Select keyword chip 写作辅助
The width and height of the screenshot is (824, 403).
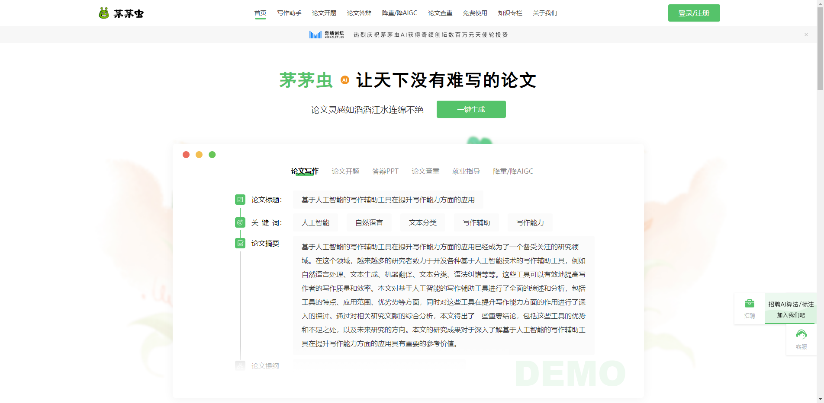(476, 222)
